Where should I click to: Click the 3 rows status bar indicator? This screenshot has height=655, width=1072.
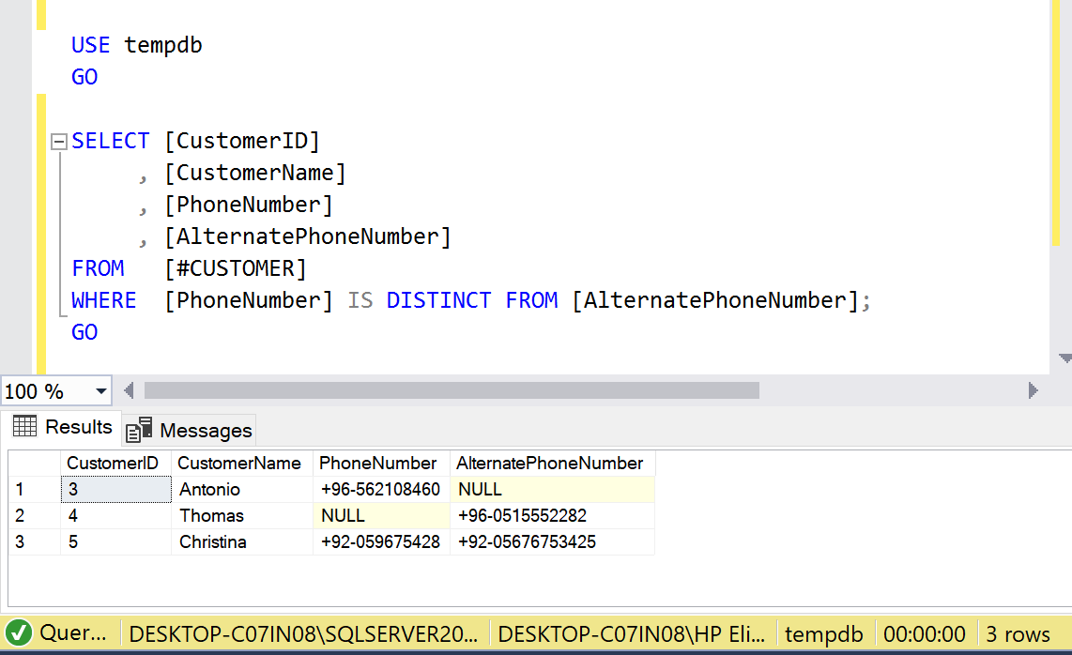coord(1018,634)
